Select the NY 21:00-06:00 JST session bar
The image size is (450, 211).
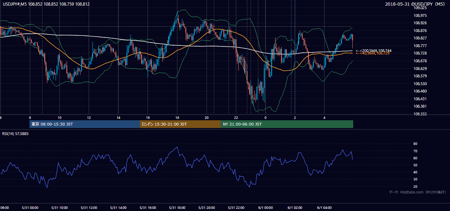[x=287, y=124]
